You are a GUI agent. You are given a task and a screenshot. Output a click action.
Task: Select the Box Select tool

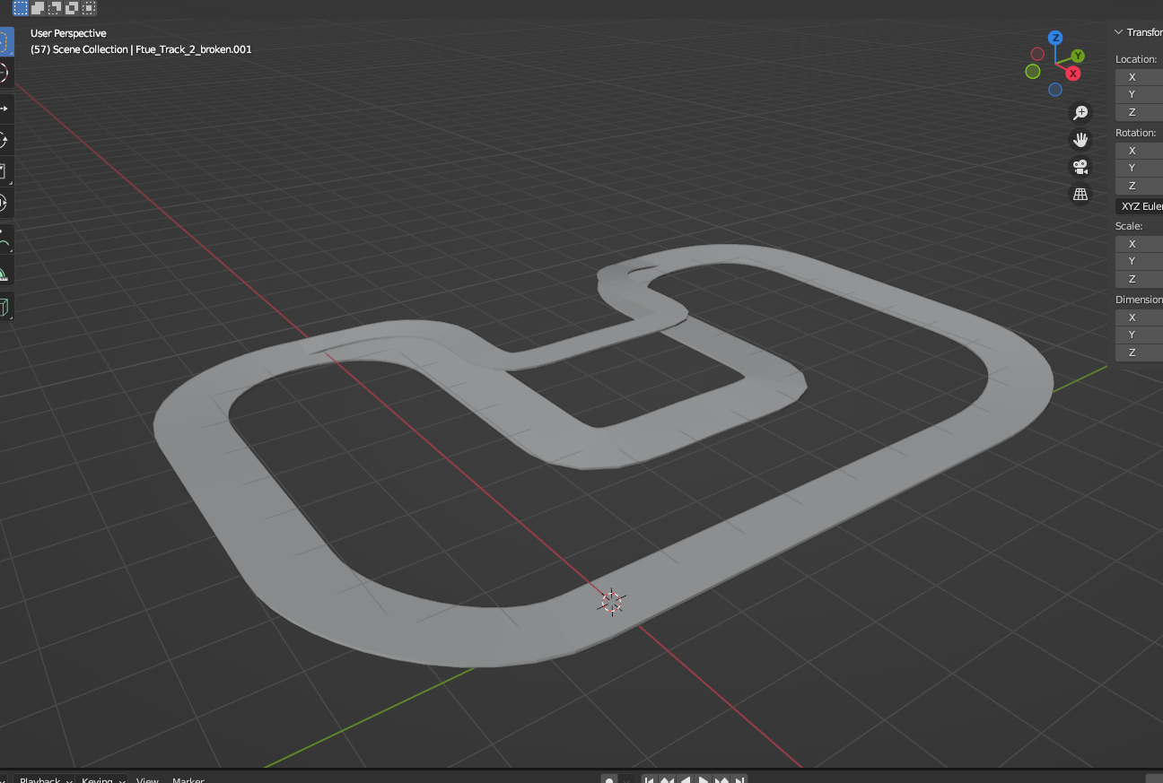tap(7, 40)
